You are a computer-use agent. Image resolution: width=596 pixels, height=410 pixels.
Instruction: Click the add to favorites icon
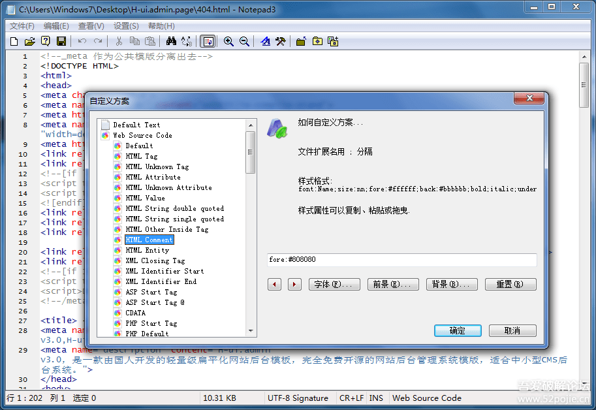(x=317, y=41)
